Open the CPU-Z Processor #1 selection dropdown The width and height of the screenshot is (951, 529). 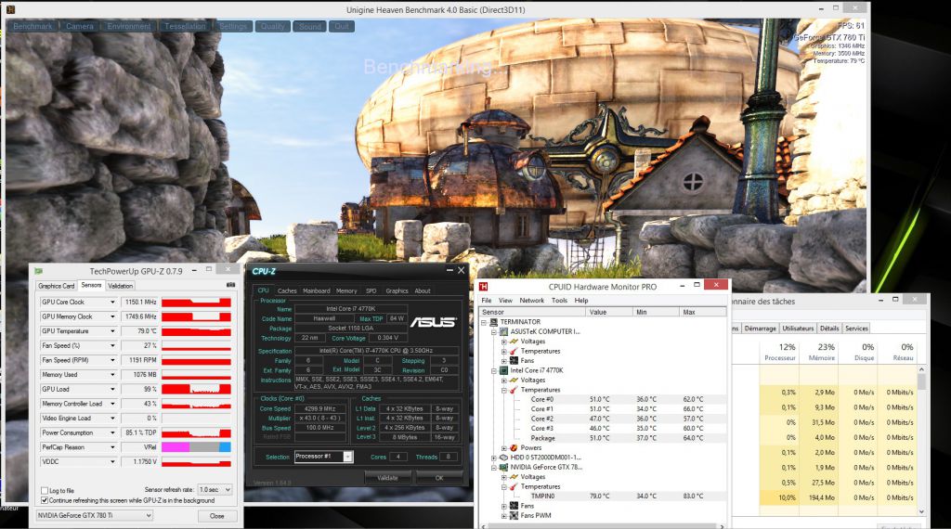[323, 457]
